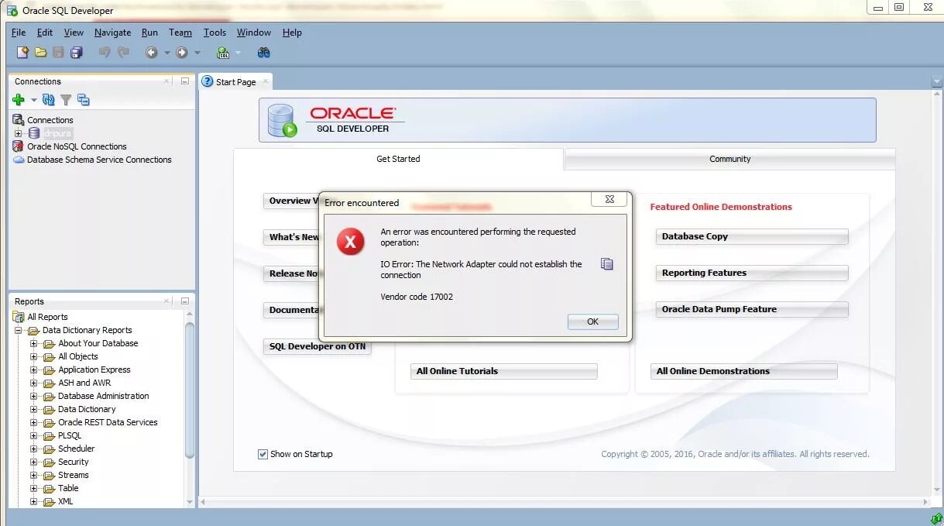Minimize the Reports panel
Viewport: 944px width, 526px height.
click(x=184, y=301)
